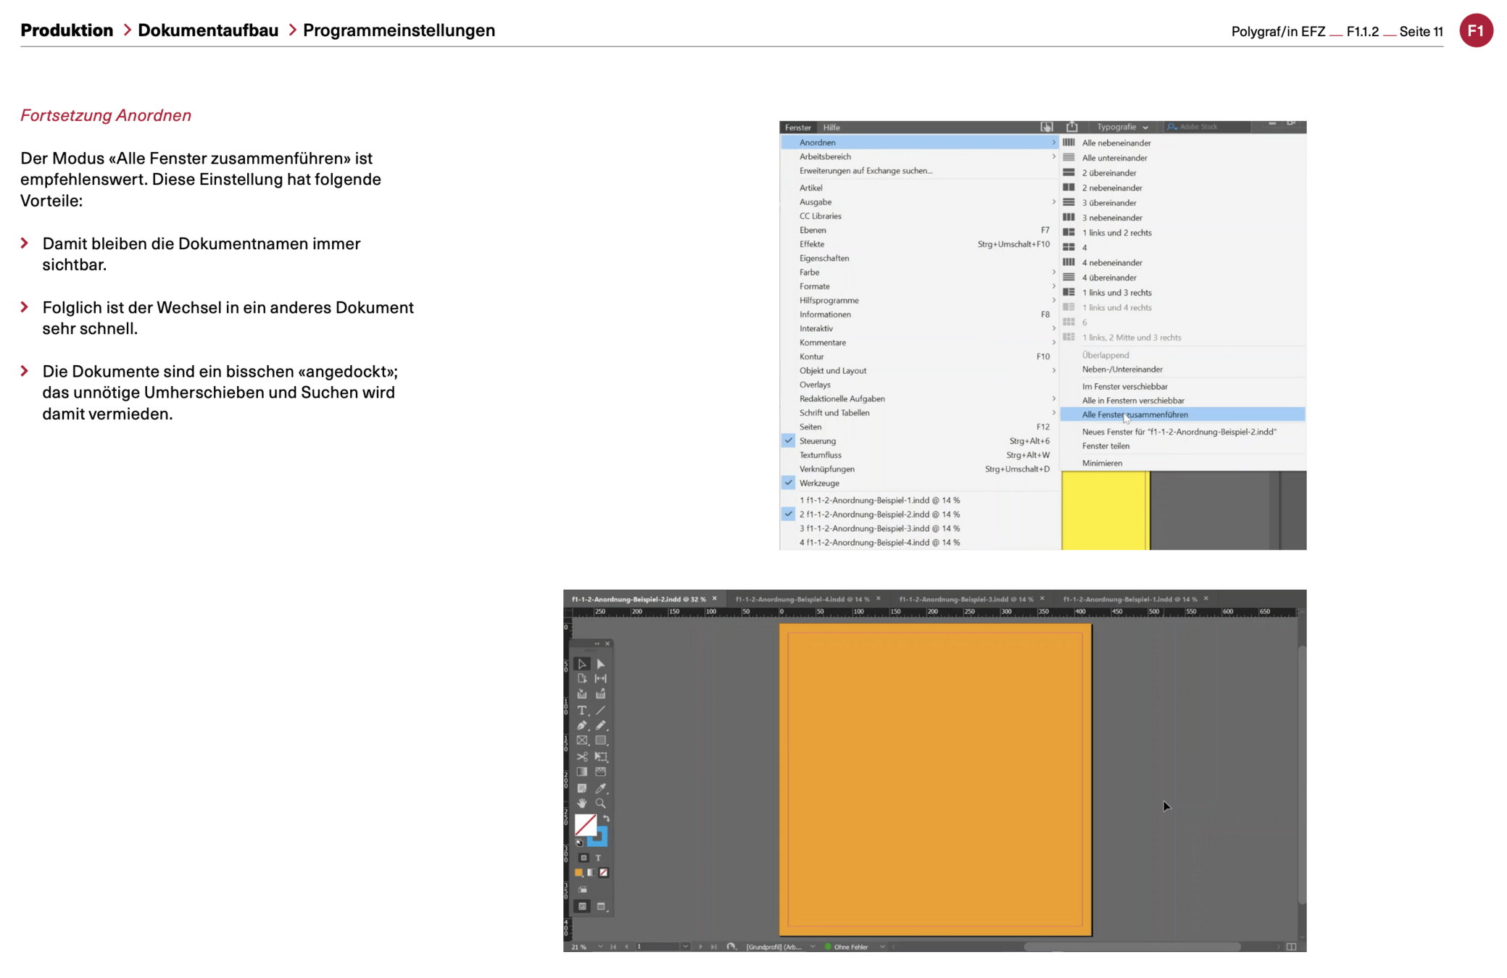Choose Alle Fenster zusammenführen menu entry
Screen dimensions: 1507x978
pyautogui.click(x=1134, y=414)
